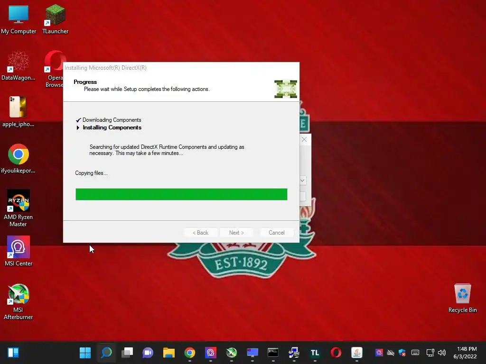486x364 pixels.
Task: Click the green installation progress bar
Action: [x=181, y=194]
